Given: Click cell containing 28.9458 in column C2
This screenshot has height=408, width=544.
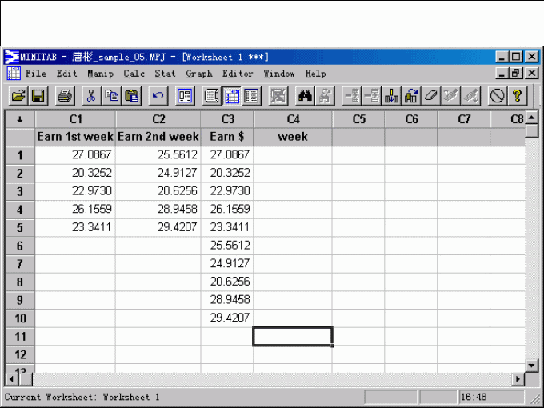Looking at the screenshot, I should click(158, 208).
